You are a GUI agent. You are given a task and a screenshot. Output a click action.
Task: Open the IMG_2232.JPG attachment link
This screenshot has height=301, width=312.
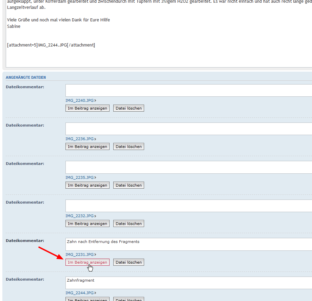(x=80, y=216)
